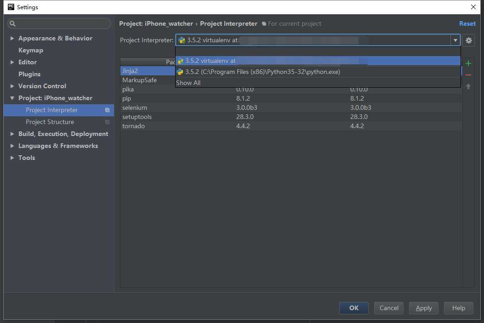
Task: Select the 3.5.2 virtualenv interpreter option
Action: [x=318, y=61]
